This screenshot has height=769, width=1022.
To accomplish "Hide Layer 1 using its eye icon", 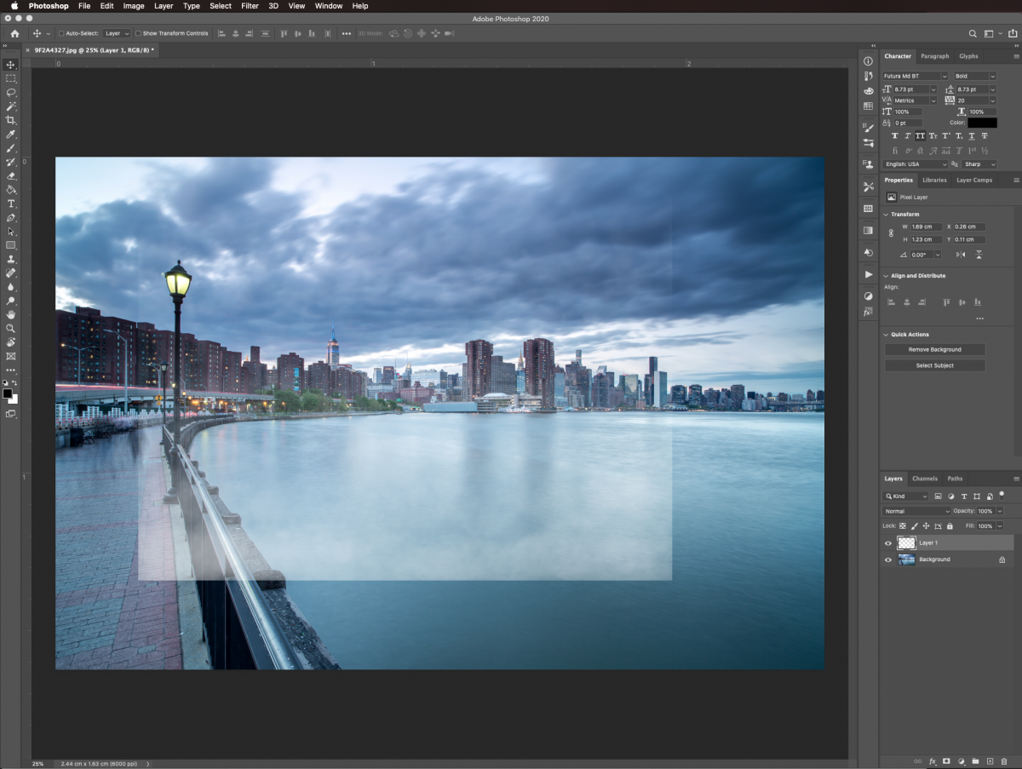I will (888, 542).
